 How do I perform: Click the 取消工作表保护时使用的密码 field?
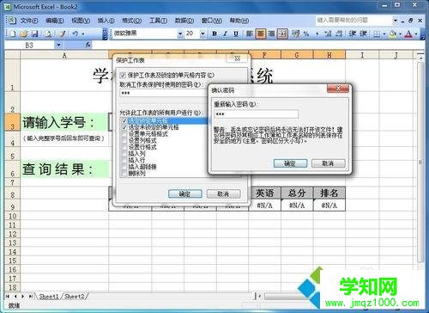point(164,93)
